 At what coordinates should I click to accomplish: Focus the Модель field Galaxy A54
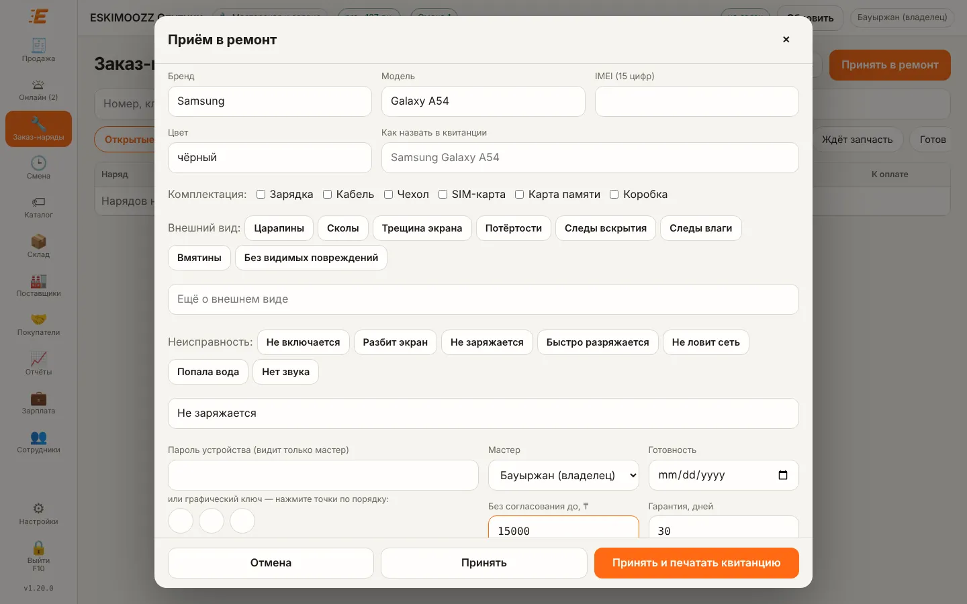point(483,101)
